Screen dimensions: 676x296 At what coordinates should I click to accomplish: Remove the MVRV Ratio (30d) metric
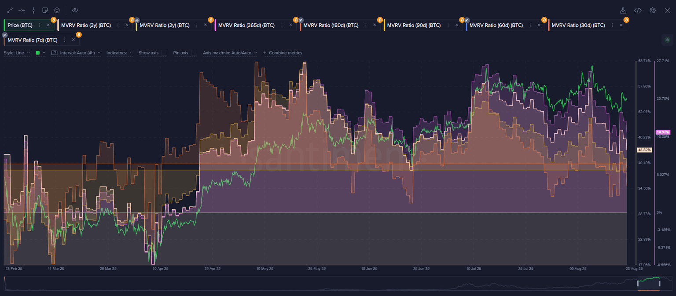pos(621,26)
